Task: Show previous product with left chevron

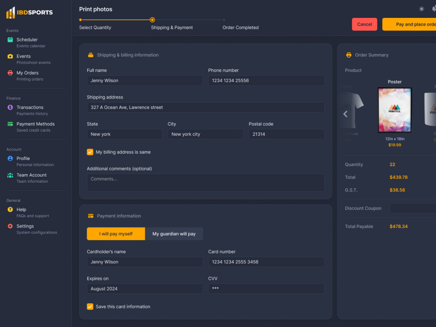Action: click(x=345, y=114)
